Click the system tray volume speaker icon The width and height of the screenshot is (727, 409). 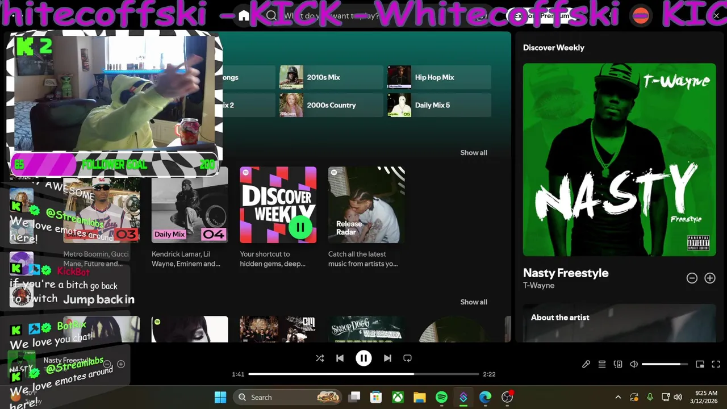[678, 397]
